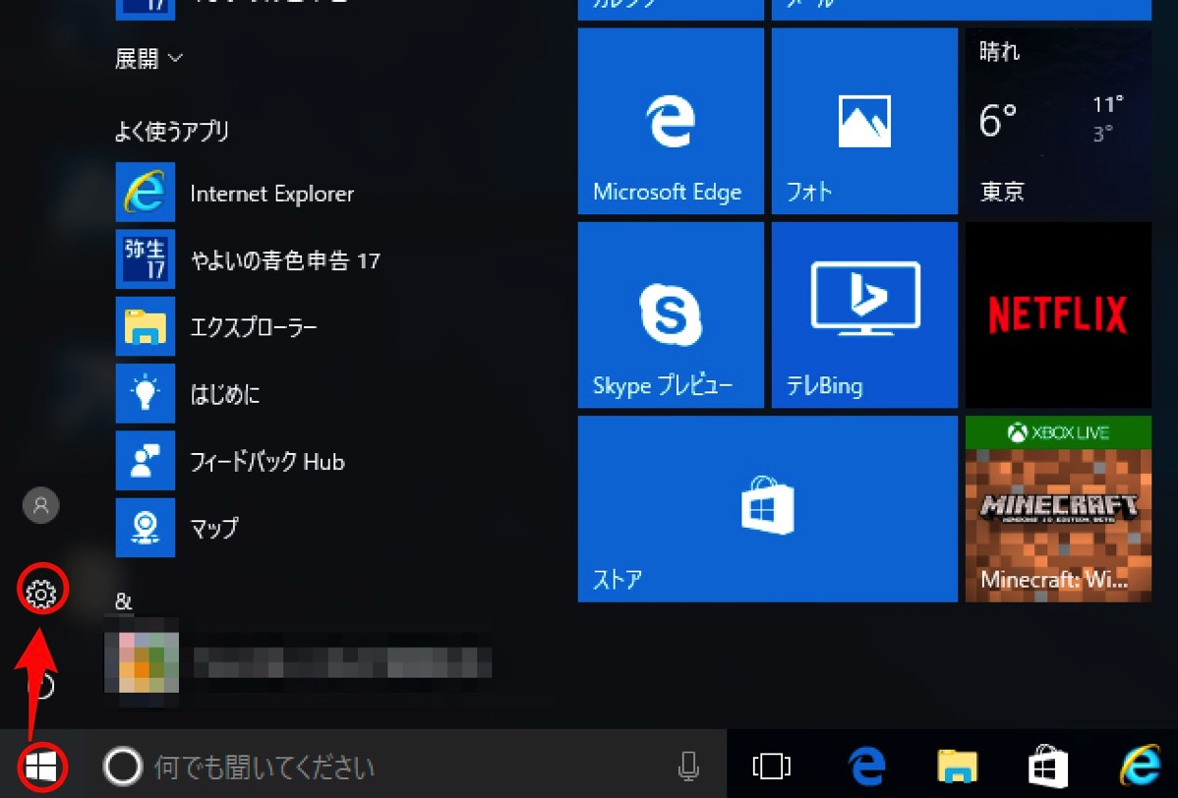Click the user account avatar icon
This screenshot has height=798, width=1178.
40,505
